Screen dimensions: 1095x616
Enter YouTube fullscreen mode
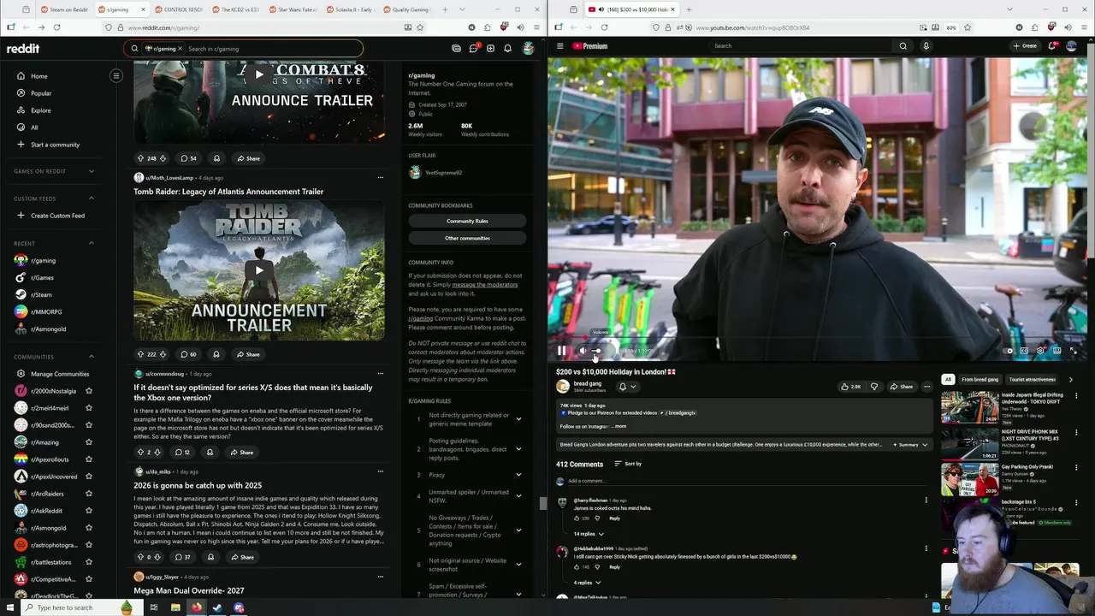pos(1074,351)
